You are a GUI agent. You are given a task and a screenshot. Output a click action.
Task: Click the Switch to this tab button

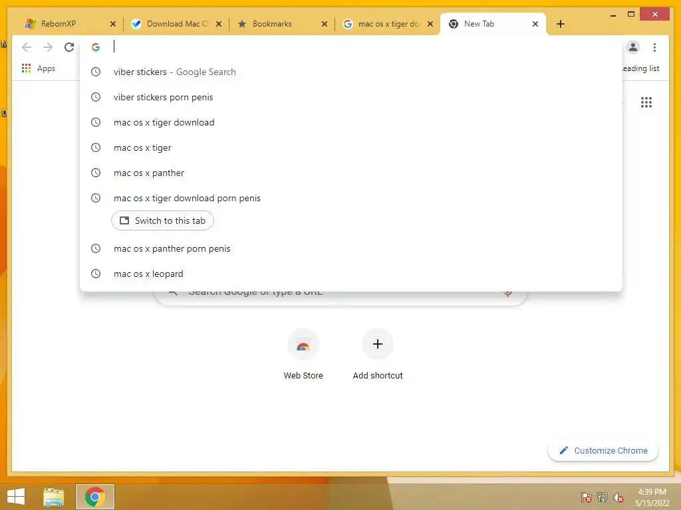(x=162, y=220)
